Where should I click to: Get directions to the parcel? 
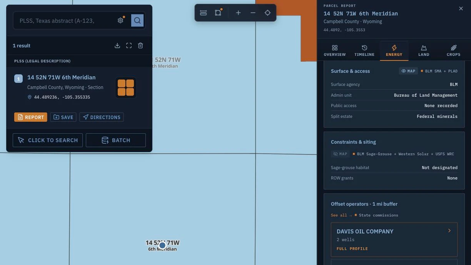click(102, 117)
